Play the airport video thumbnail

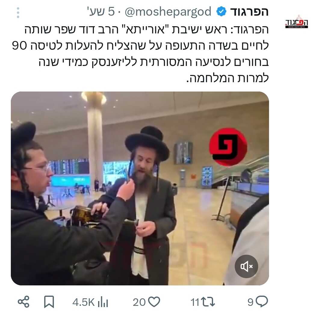[140, 188]
